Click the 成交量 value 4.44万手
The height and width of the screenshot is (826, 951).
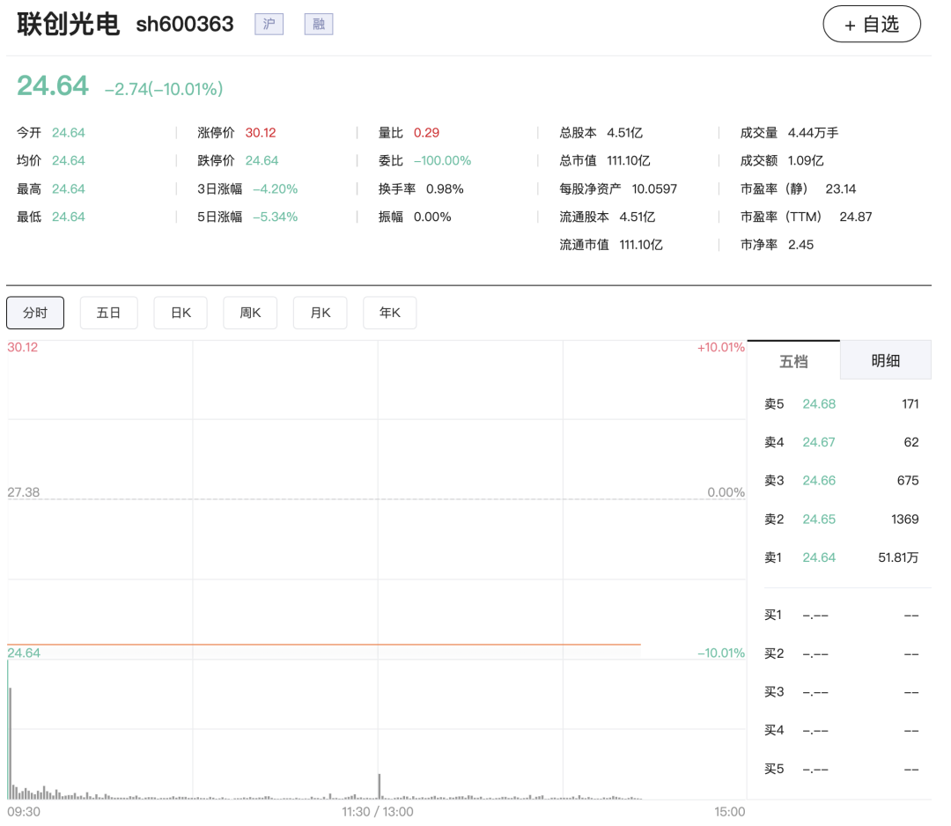coord(813,133)
